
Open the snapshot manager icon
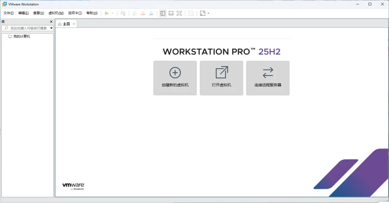151,13
